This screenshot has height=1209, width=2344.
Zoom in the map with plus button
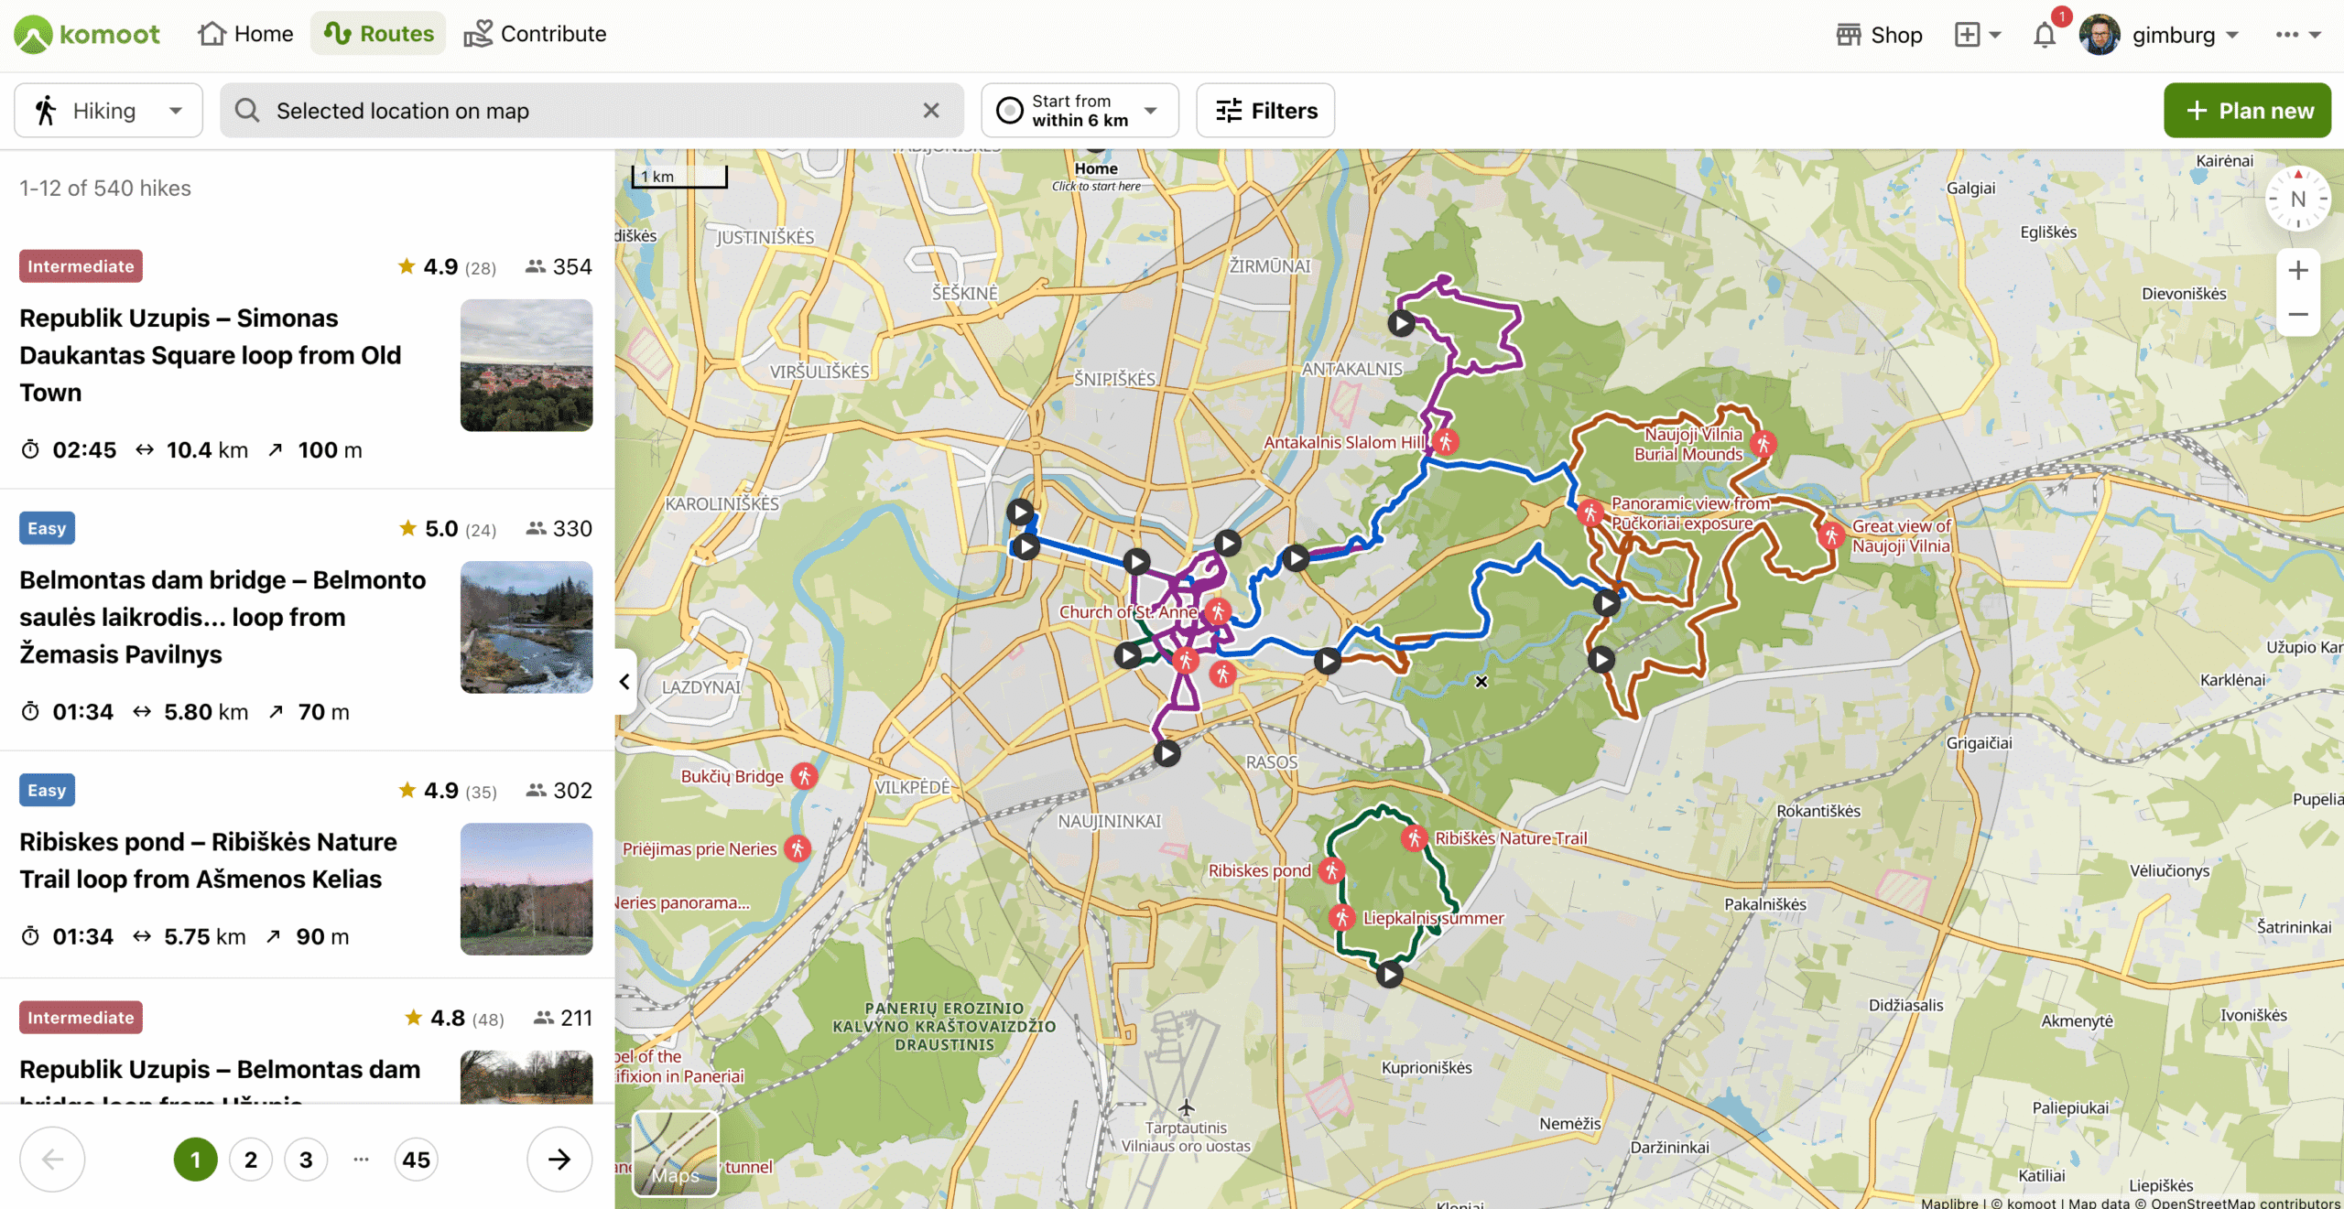[2297, 270]
